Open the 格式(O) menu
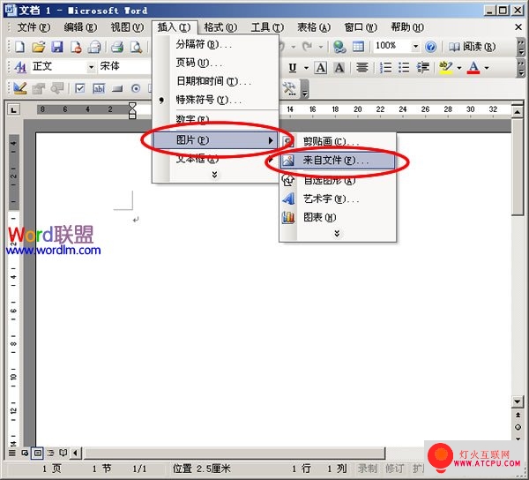529x480 pixels. (220, 27)
